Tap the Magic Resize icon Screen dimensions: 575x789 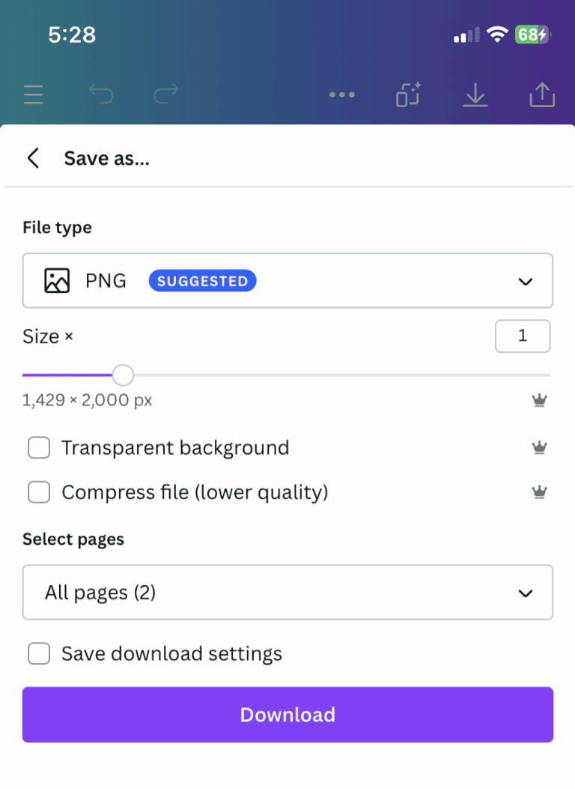pos(408,95)
